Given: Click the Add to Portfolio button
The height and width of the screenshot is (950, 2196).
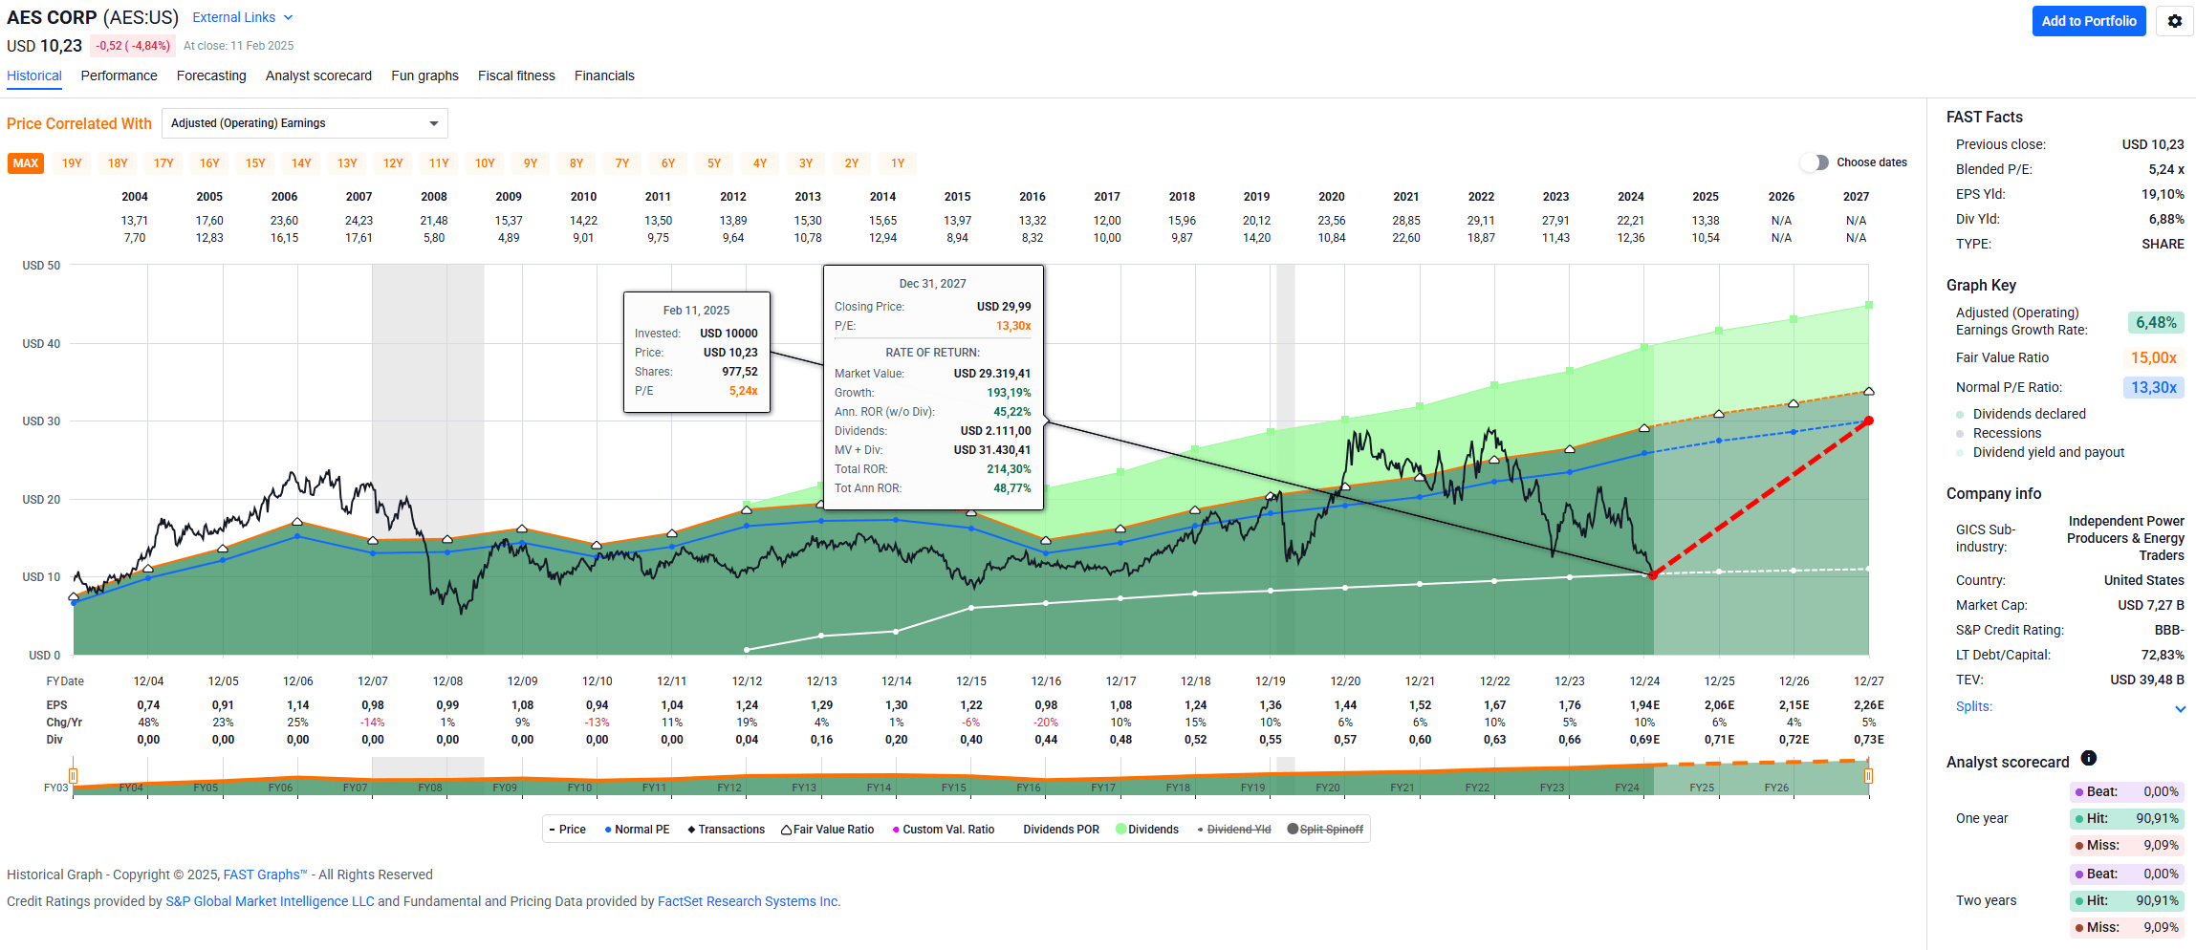Looking at the screenshot, I should click(x=2088, y=20).
